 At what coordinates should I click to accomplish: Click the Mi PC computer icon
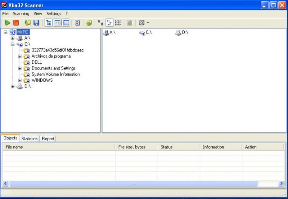[x=12, y=32]
